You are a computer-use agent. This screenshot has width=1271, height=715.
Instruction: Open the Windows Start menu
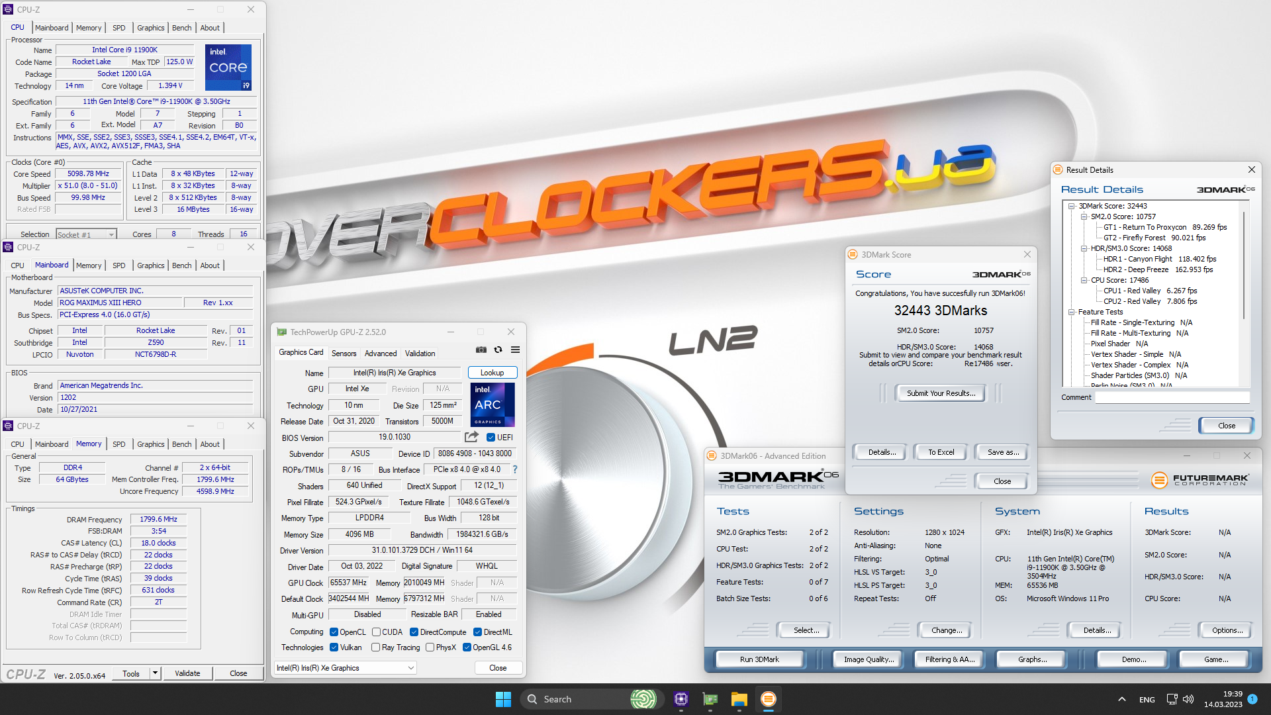pyautogui.click(x=503, y=699)
